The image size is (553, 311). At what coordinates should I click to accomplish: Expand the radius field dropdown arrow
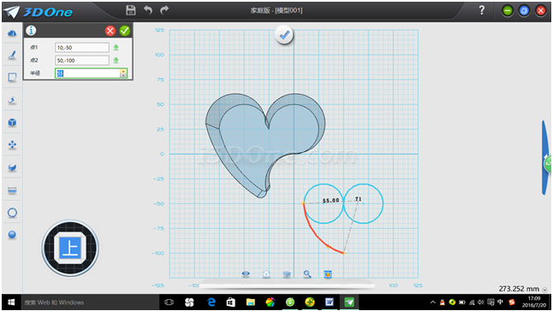123,73
